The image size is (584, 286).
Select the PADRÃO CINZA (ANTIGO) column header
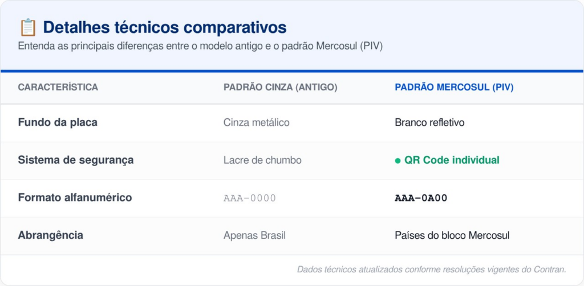click(280, 88)
